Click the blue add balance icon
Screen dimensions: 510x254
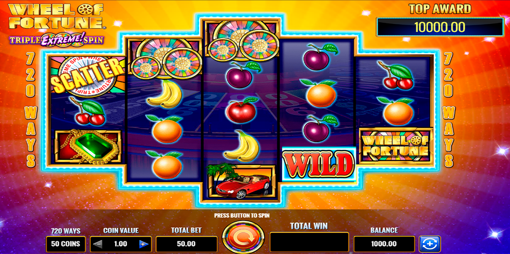[430, 244]
